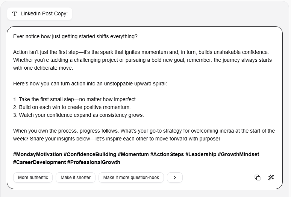Click list item "Take the first small step"
Screen dimensions: 291x197
pyautogui.click(x=75, y=99)
